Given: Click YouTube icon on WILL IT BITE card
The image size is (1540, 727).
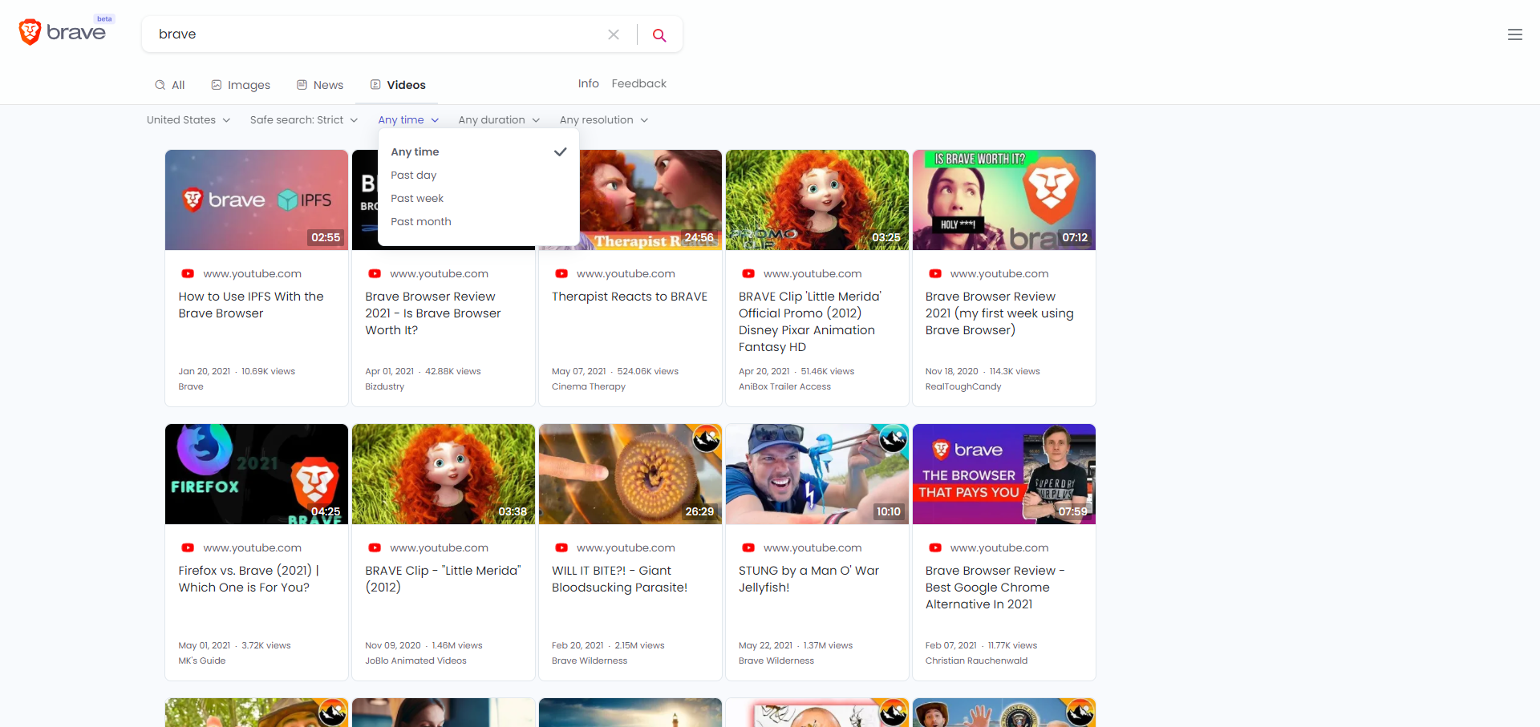Looking at the screenshot, I should [561, 547].
